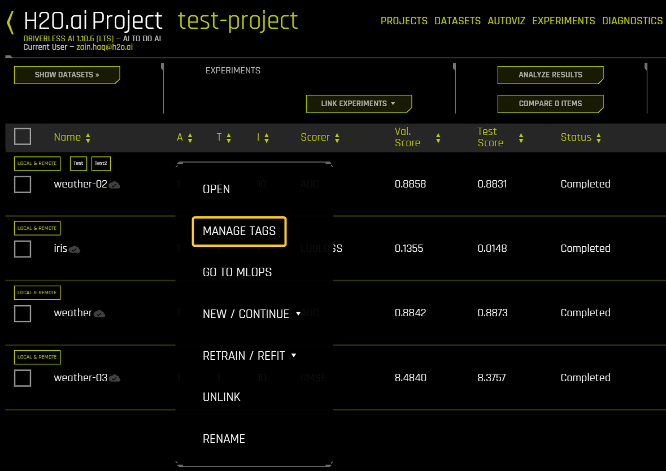This screenshot has height=471, width=666.
Task: Click the cloud icon next to weather-03
Action: [115, 378]
